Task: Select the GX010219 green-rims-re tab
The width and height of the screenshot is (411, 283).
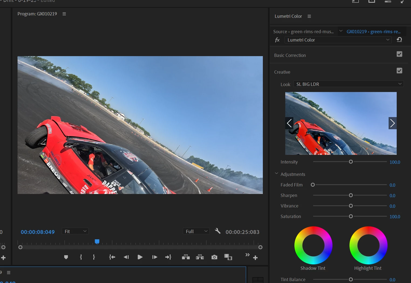Action: 373,32
